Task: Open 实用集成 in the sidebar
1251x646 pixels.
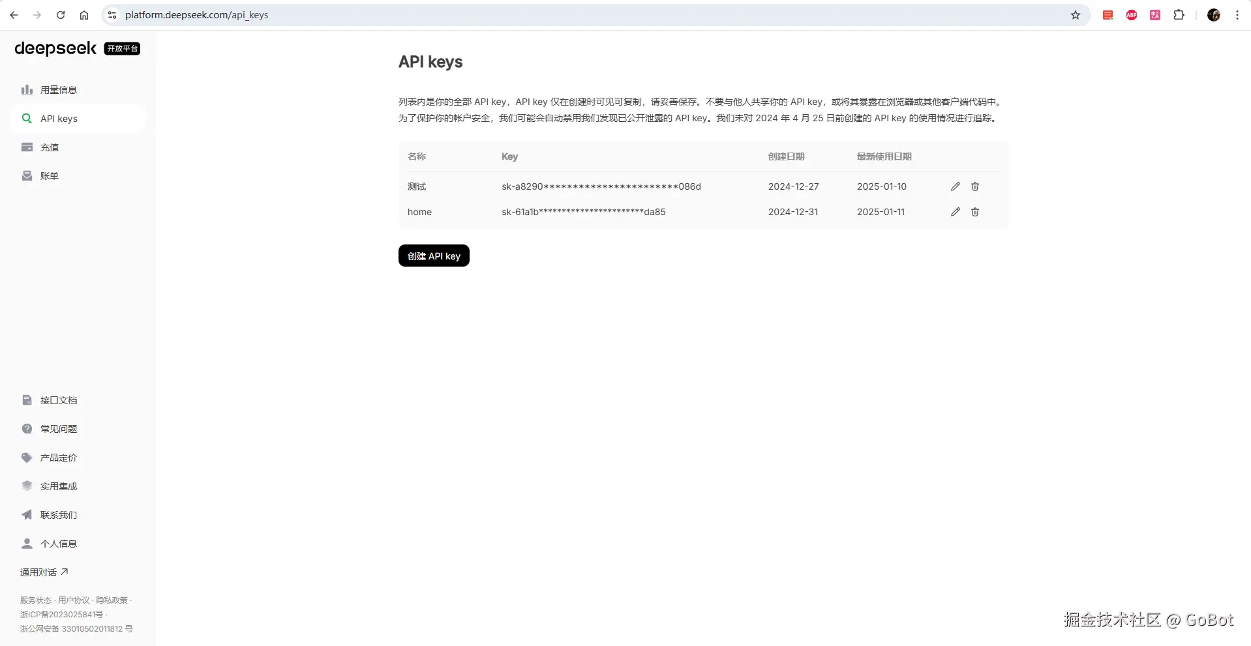Action: coord(78,486)
